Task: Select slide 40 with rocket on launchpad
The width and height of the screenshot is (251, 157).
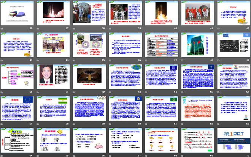Action: (160, 13)
